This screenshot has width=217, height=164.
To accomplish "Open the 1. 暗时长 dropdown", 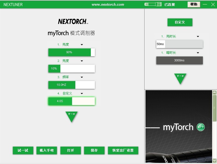I will (x=198, y=53).
